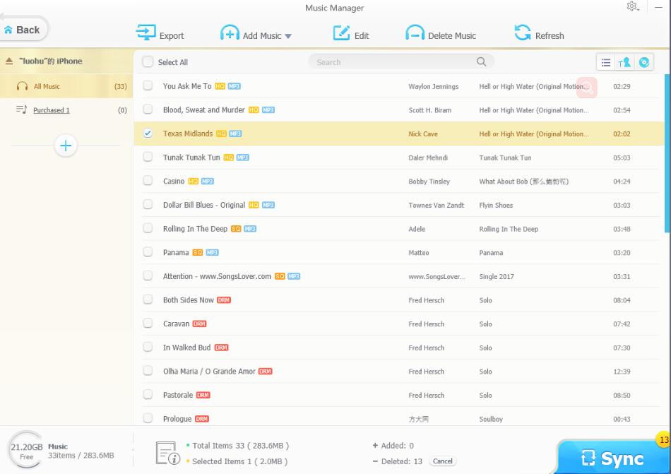This screenshot has height=474, width=671.
Task: Switch to list view icon
Action: [x=606, y=63]
